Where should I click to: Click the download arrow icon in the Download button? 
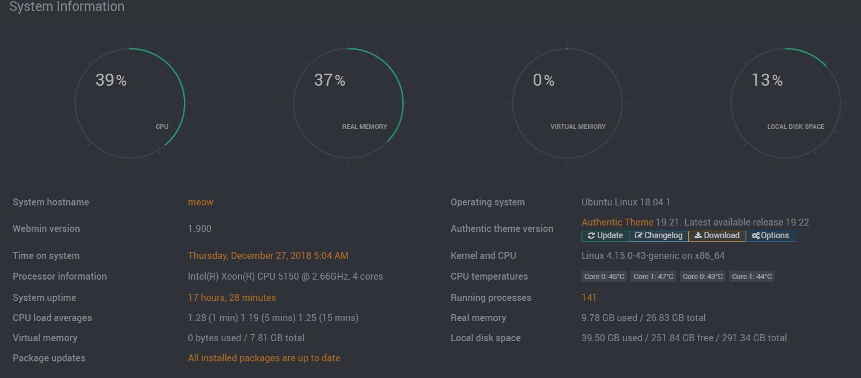pyautogui.click(x=697, y=236)
